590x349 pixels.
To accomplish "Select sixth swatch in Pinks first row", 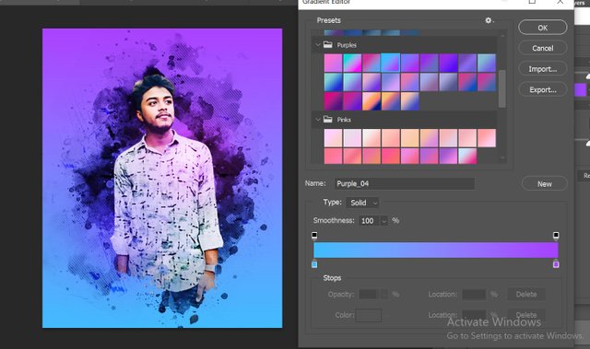I will [429, 138].
